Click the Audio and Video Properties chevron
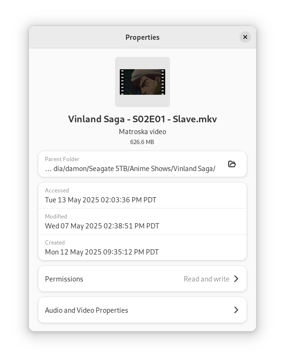The height and width of the screenshot is (363, 285). pyautogui.click(x=236, y=310)
